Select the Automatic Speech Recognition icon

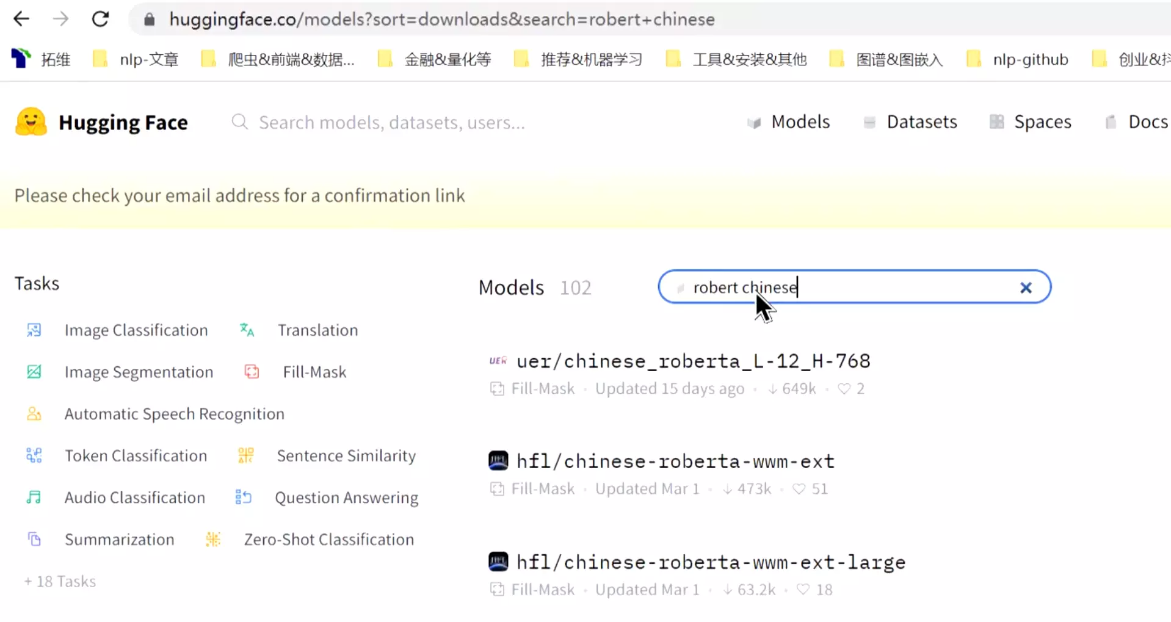(34, 414)
